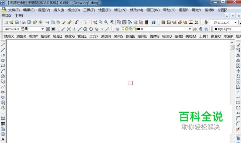Click the Cut scissors icon
The height and width of the screenshot is (143, 241).
coord(47,22)
